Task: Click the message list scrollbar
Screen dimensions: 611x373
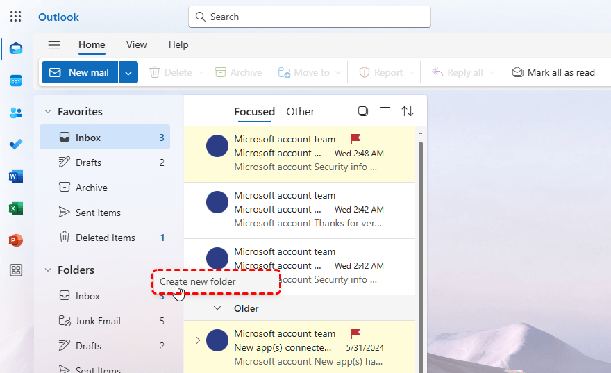Action: (421, 257)
